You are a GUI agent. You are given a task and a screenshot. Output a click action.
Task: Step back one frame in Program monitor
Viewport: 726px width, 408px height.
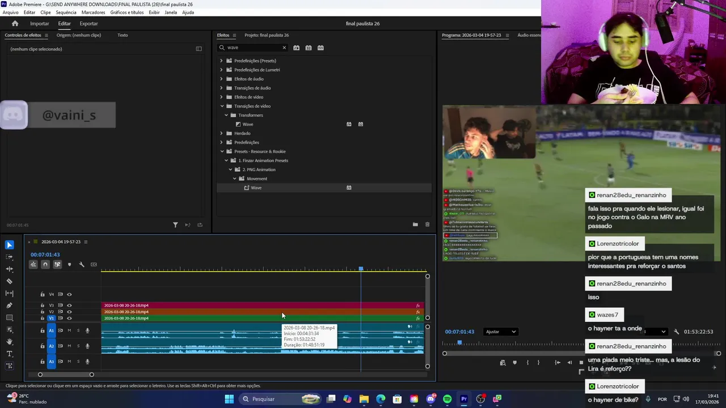(x=570, y=363)
